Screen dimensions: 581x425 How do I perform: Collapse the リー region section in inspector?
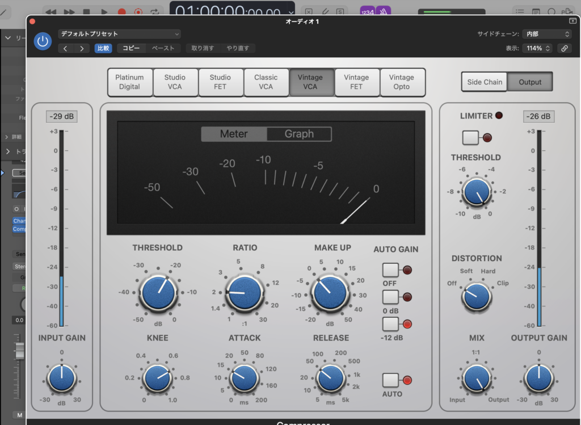(x=8, y=38)
